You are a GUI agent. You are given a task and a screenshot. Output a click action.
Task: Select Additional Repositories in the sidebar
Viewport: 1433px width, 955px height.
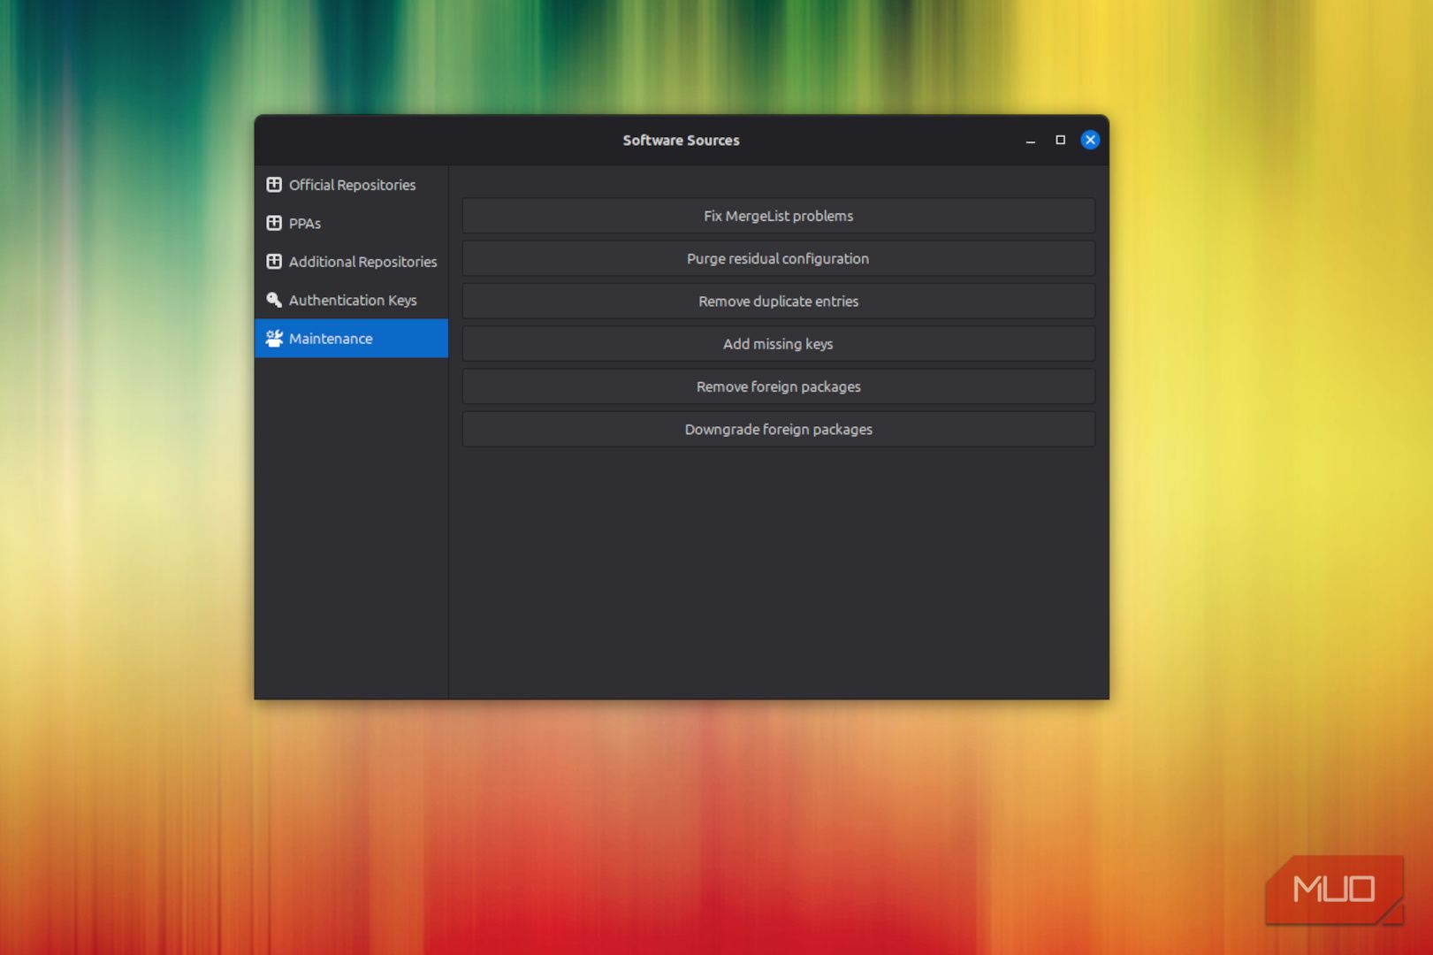[352, 262]
